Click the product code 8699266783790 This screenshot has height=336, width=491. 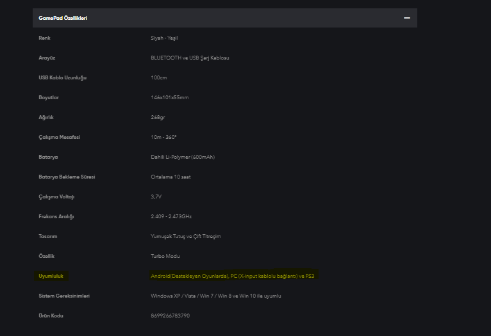[170, 316]
